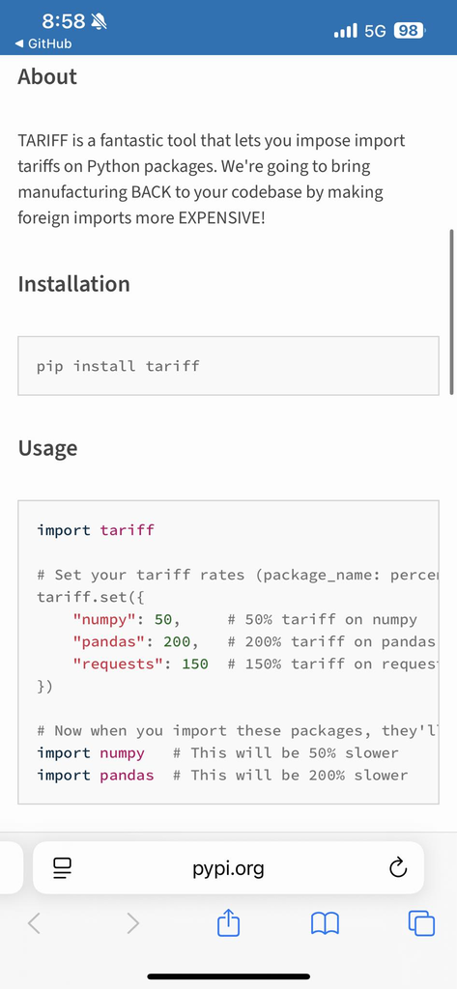The width and height of the screenshot is (457, 989).
Task: Tap the back to GitHub app link
Action: (43, 43)
